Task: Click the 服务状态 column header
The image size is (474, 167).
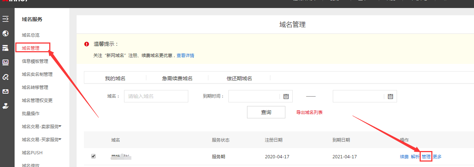Action: point(221,140)
